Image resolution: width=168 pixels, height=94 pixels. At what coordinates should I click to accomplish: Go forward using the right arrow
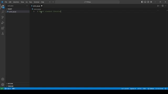point(53,2)
